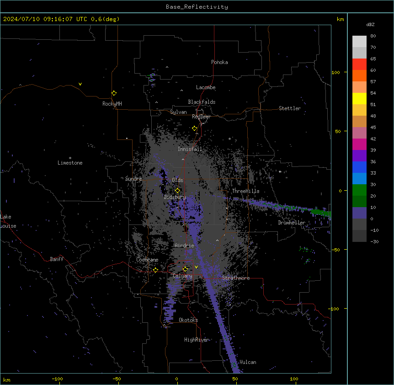The width and height of the screenshot is (394, 385).
Task: Click the yellow diamond marker above Calgary label
Action: point(185,269)
